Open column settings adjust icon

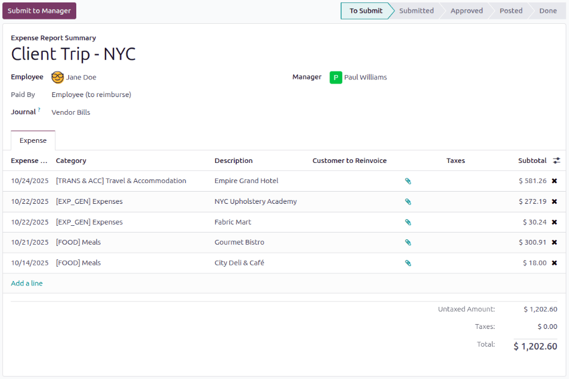tap(556, 161)
